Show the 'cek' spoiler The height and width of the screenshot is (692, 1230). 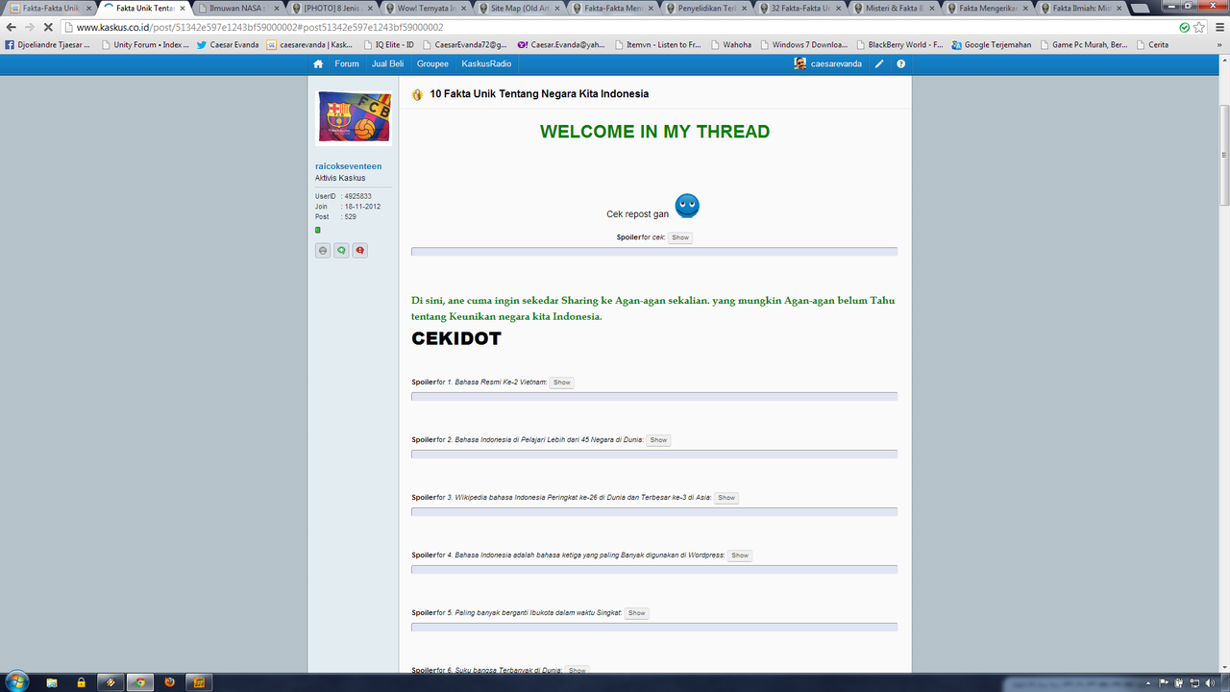[680, 237]
